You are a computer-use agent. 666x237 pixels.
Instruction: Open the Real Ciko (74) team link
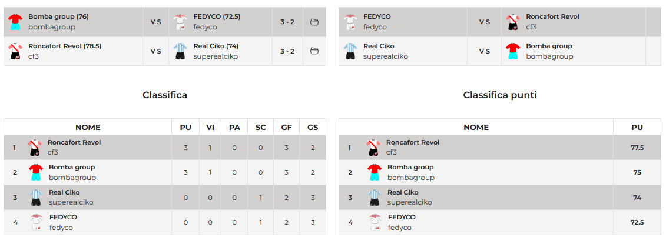coord(216,46)
